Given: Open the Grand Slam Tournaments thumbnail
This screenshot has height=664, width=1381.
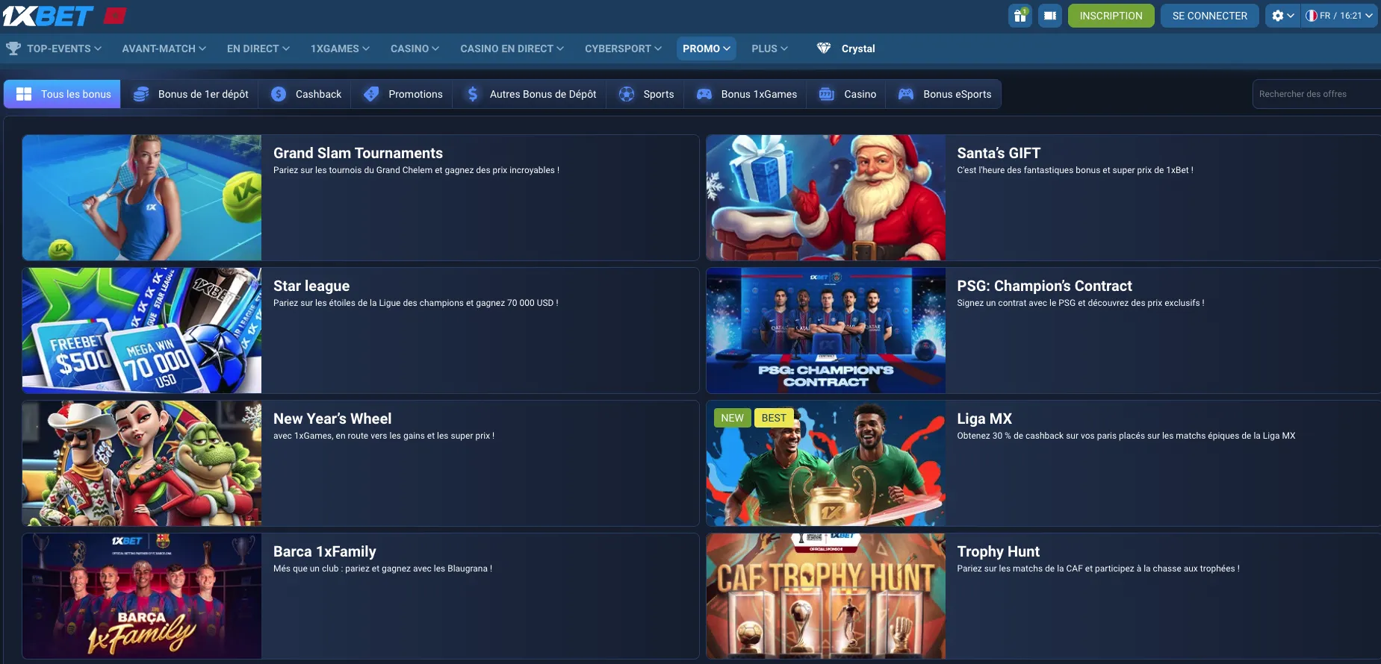Looking at the screenshot, I should [x=142, y=198].
